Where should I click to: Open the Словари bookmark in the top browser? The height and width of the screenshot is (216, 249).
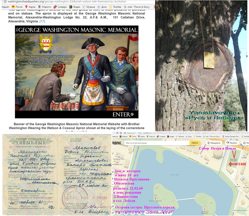coord(60,7)
